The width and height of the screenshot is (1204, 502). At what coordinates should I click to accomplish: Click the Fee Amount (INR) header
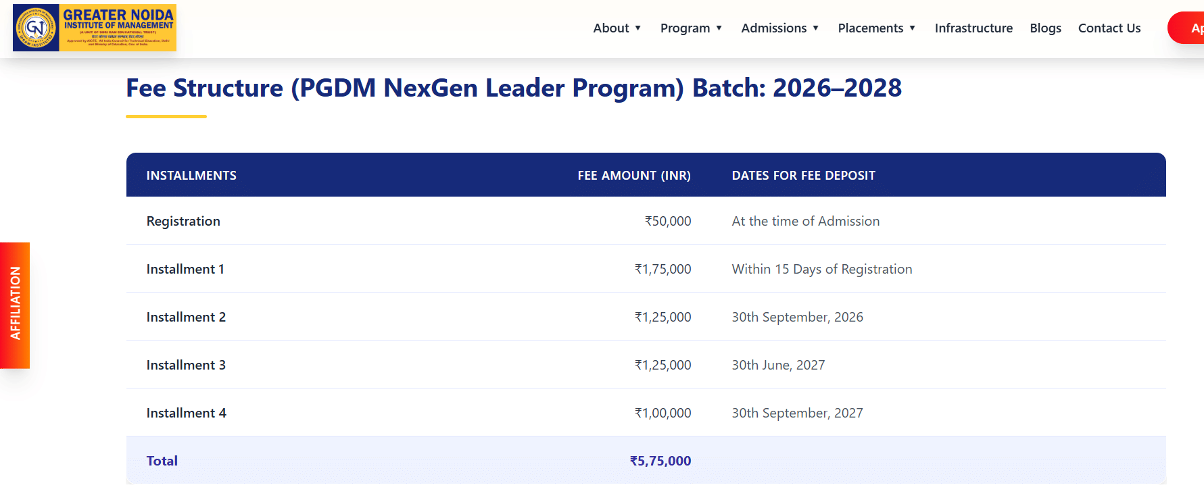click(x=633, y=176)
